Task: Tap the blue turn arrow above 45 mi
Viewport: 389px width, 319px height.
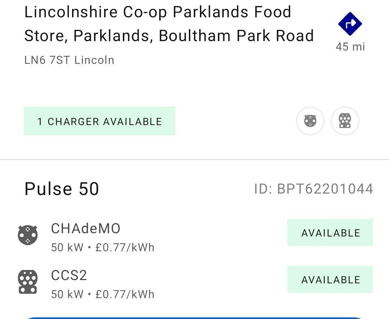Action: [350, 24]
